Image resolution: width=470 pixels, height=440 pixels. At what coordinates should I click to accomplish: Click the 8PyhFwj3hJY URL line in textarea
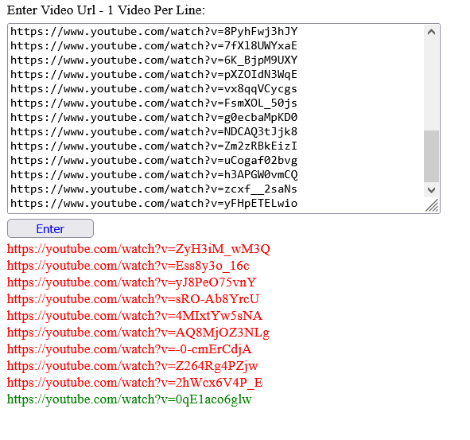[x=153, y=32]
